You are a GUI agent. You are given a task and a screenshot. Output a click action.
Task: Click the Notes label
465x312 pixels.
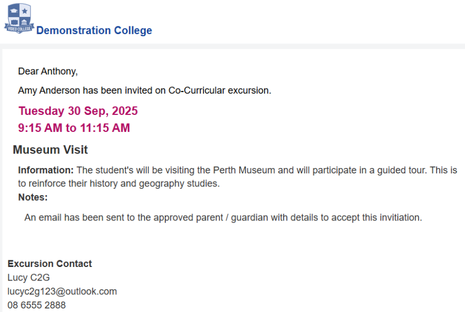pyautogui.click(x=33, y=197)
